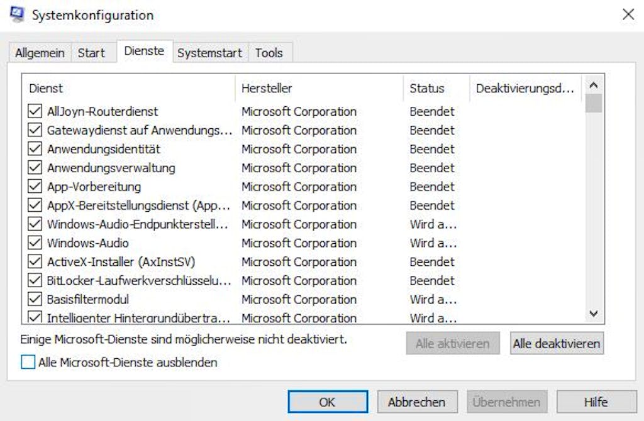The width and height of the screenshot is (644, 421).
Task: Toggle the Gatewaydienst auf Anwendungs... checkbox
Action: (35, 130)
